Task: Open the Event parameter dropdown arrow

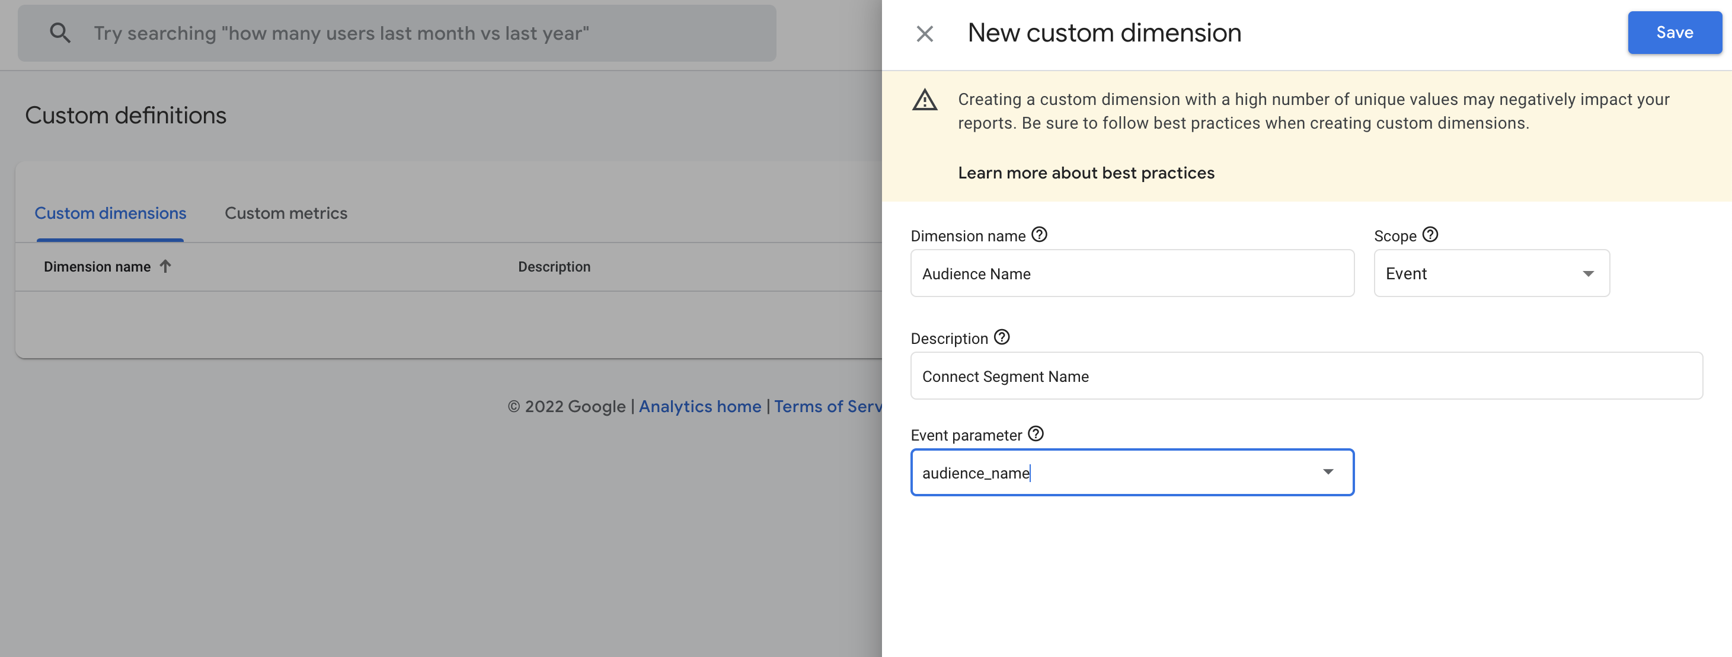Action: (x=1327, y=472)
